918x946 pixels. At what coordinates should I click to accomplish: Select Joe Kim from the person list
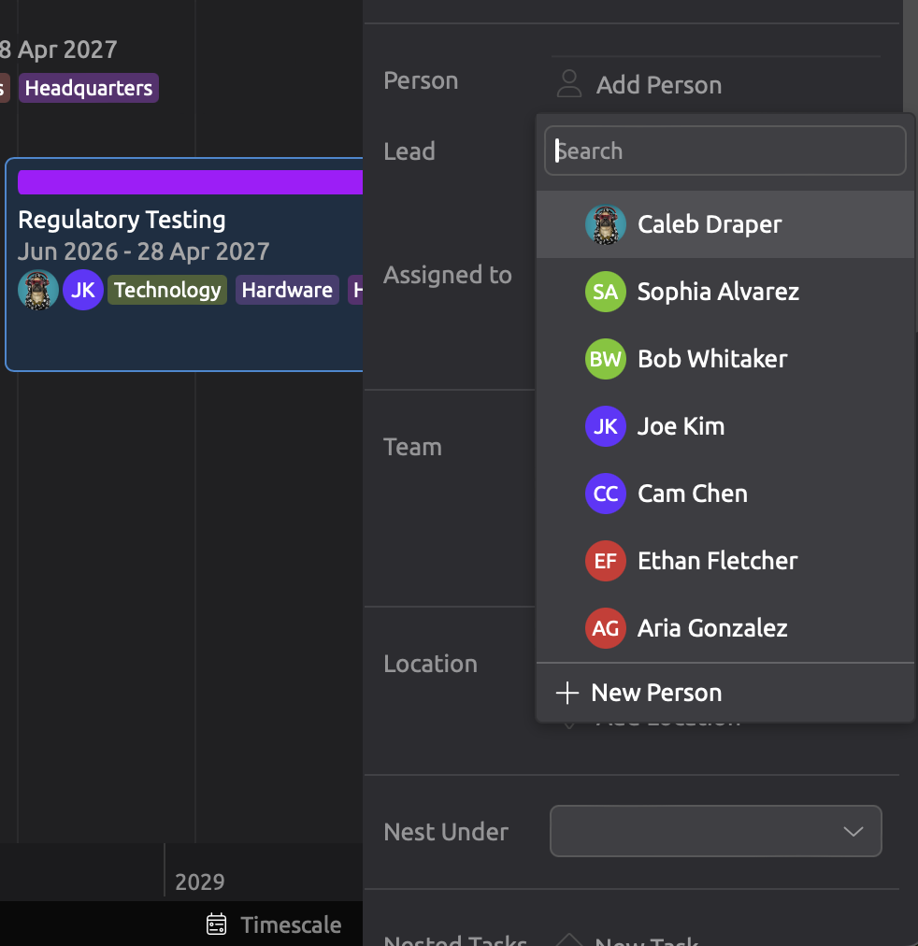coord(681,426)
